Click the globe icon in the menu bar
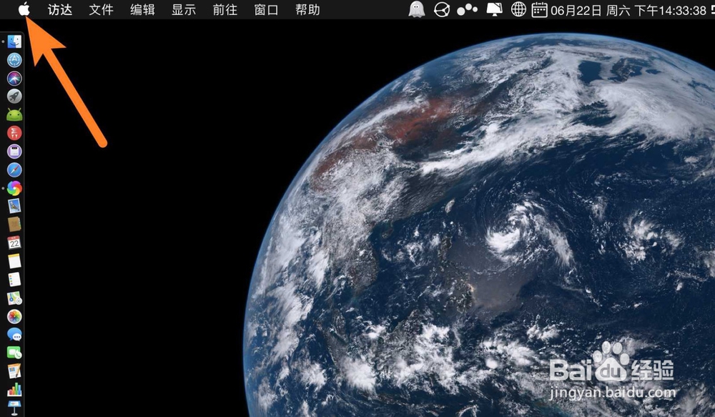 [518, 9]
